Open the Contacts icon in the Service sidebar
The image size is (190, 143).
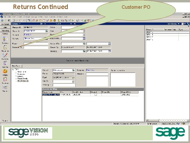click(5, 39)
